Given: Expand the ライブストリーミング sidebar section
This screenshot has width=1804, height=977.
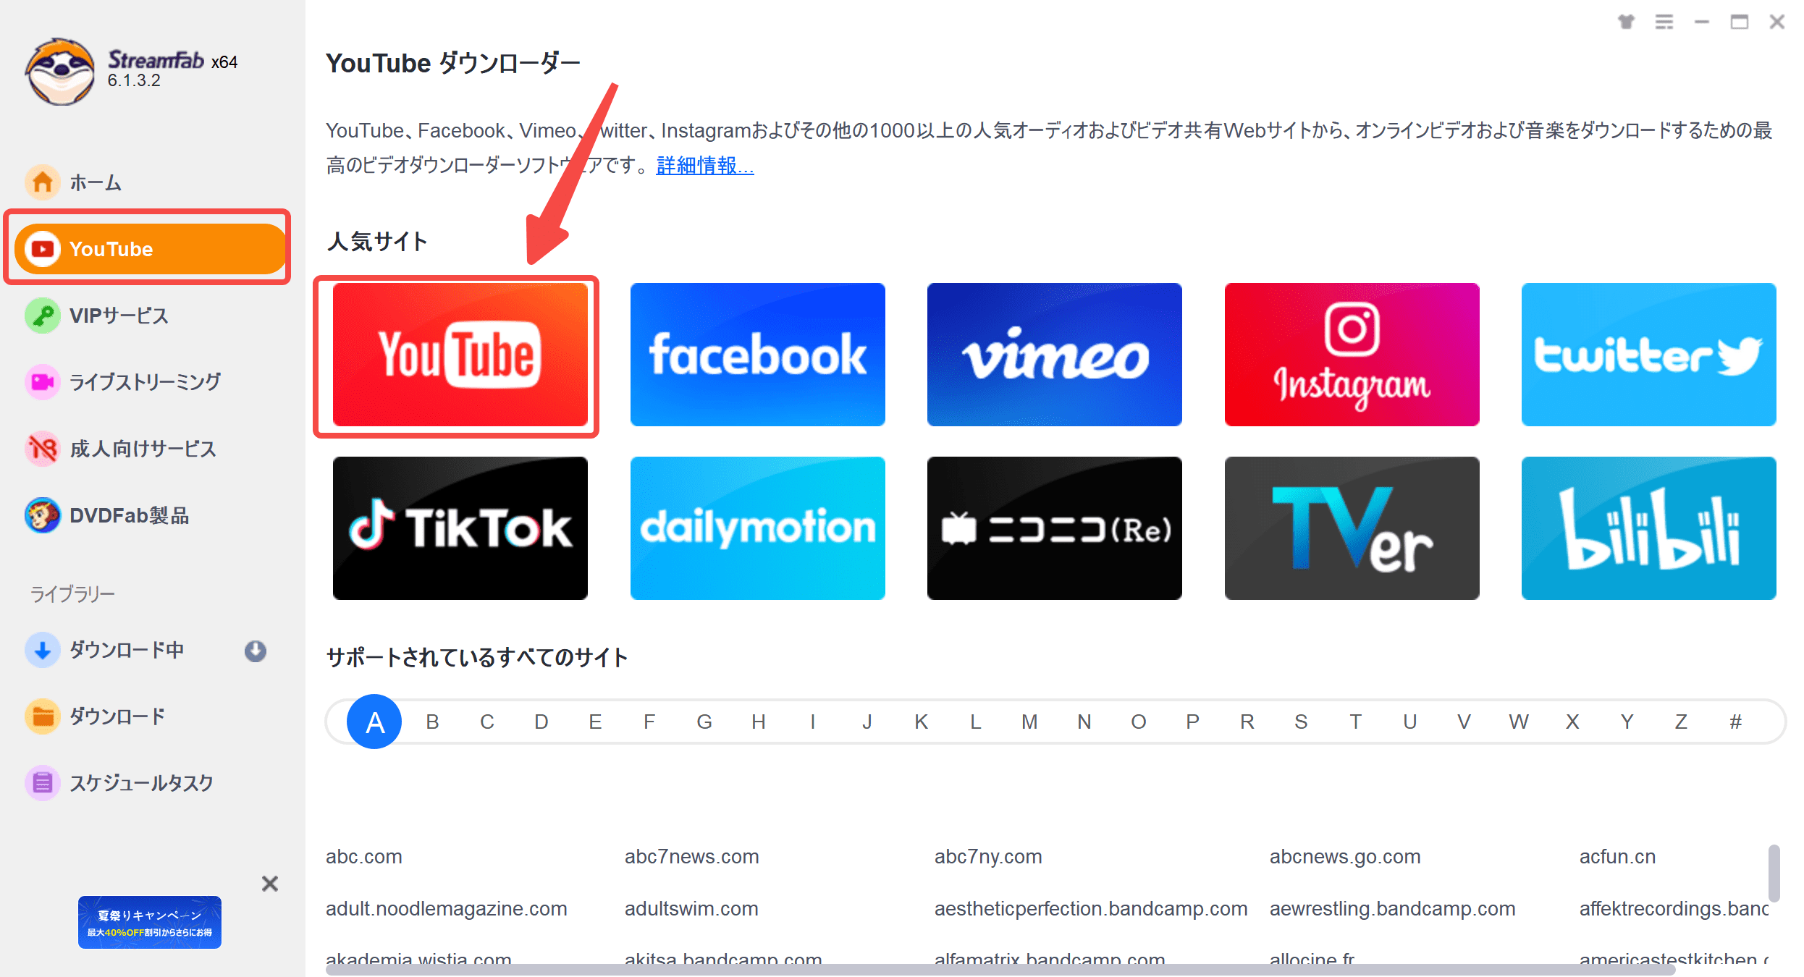Looking at the screenshot, I should click(x=143, y=383).
